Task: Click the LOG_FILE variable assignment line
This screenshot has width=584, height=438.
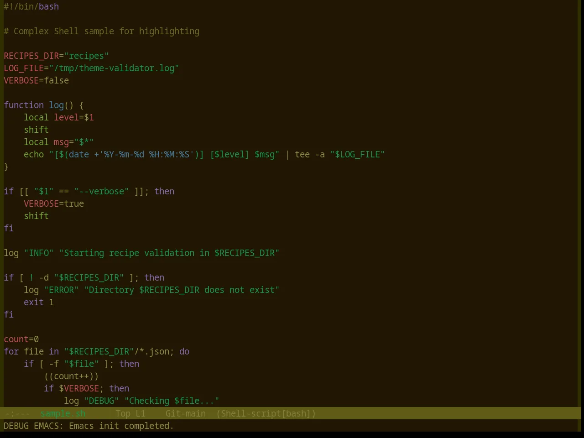Action: (x=91, y=68)
